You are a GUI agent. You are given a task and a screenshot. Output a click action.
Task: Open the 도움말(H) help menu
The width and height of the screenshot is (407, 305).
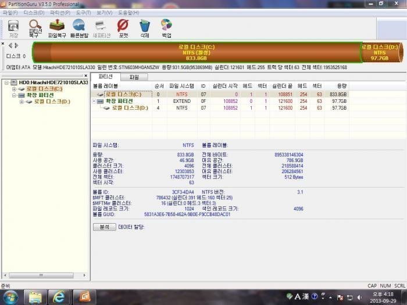[x=128, y=12]
